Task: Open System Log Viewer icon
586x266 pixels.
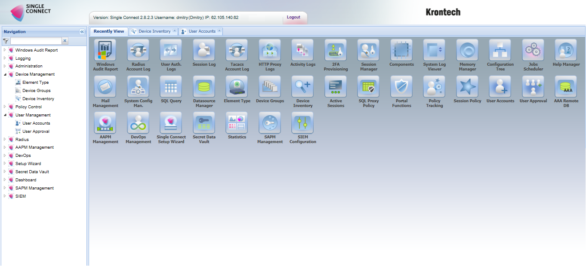Action: coord(434,50)
